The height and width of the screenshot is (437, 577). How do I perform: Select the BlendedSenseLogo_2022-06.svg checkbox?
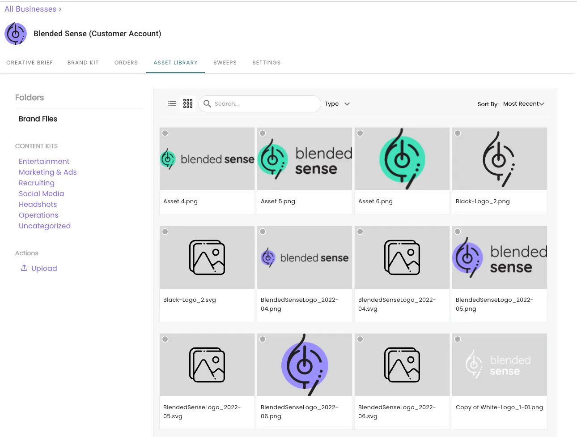[x=360, y=339]
